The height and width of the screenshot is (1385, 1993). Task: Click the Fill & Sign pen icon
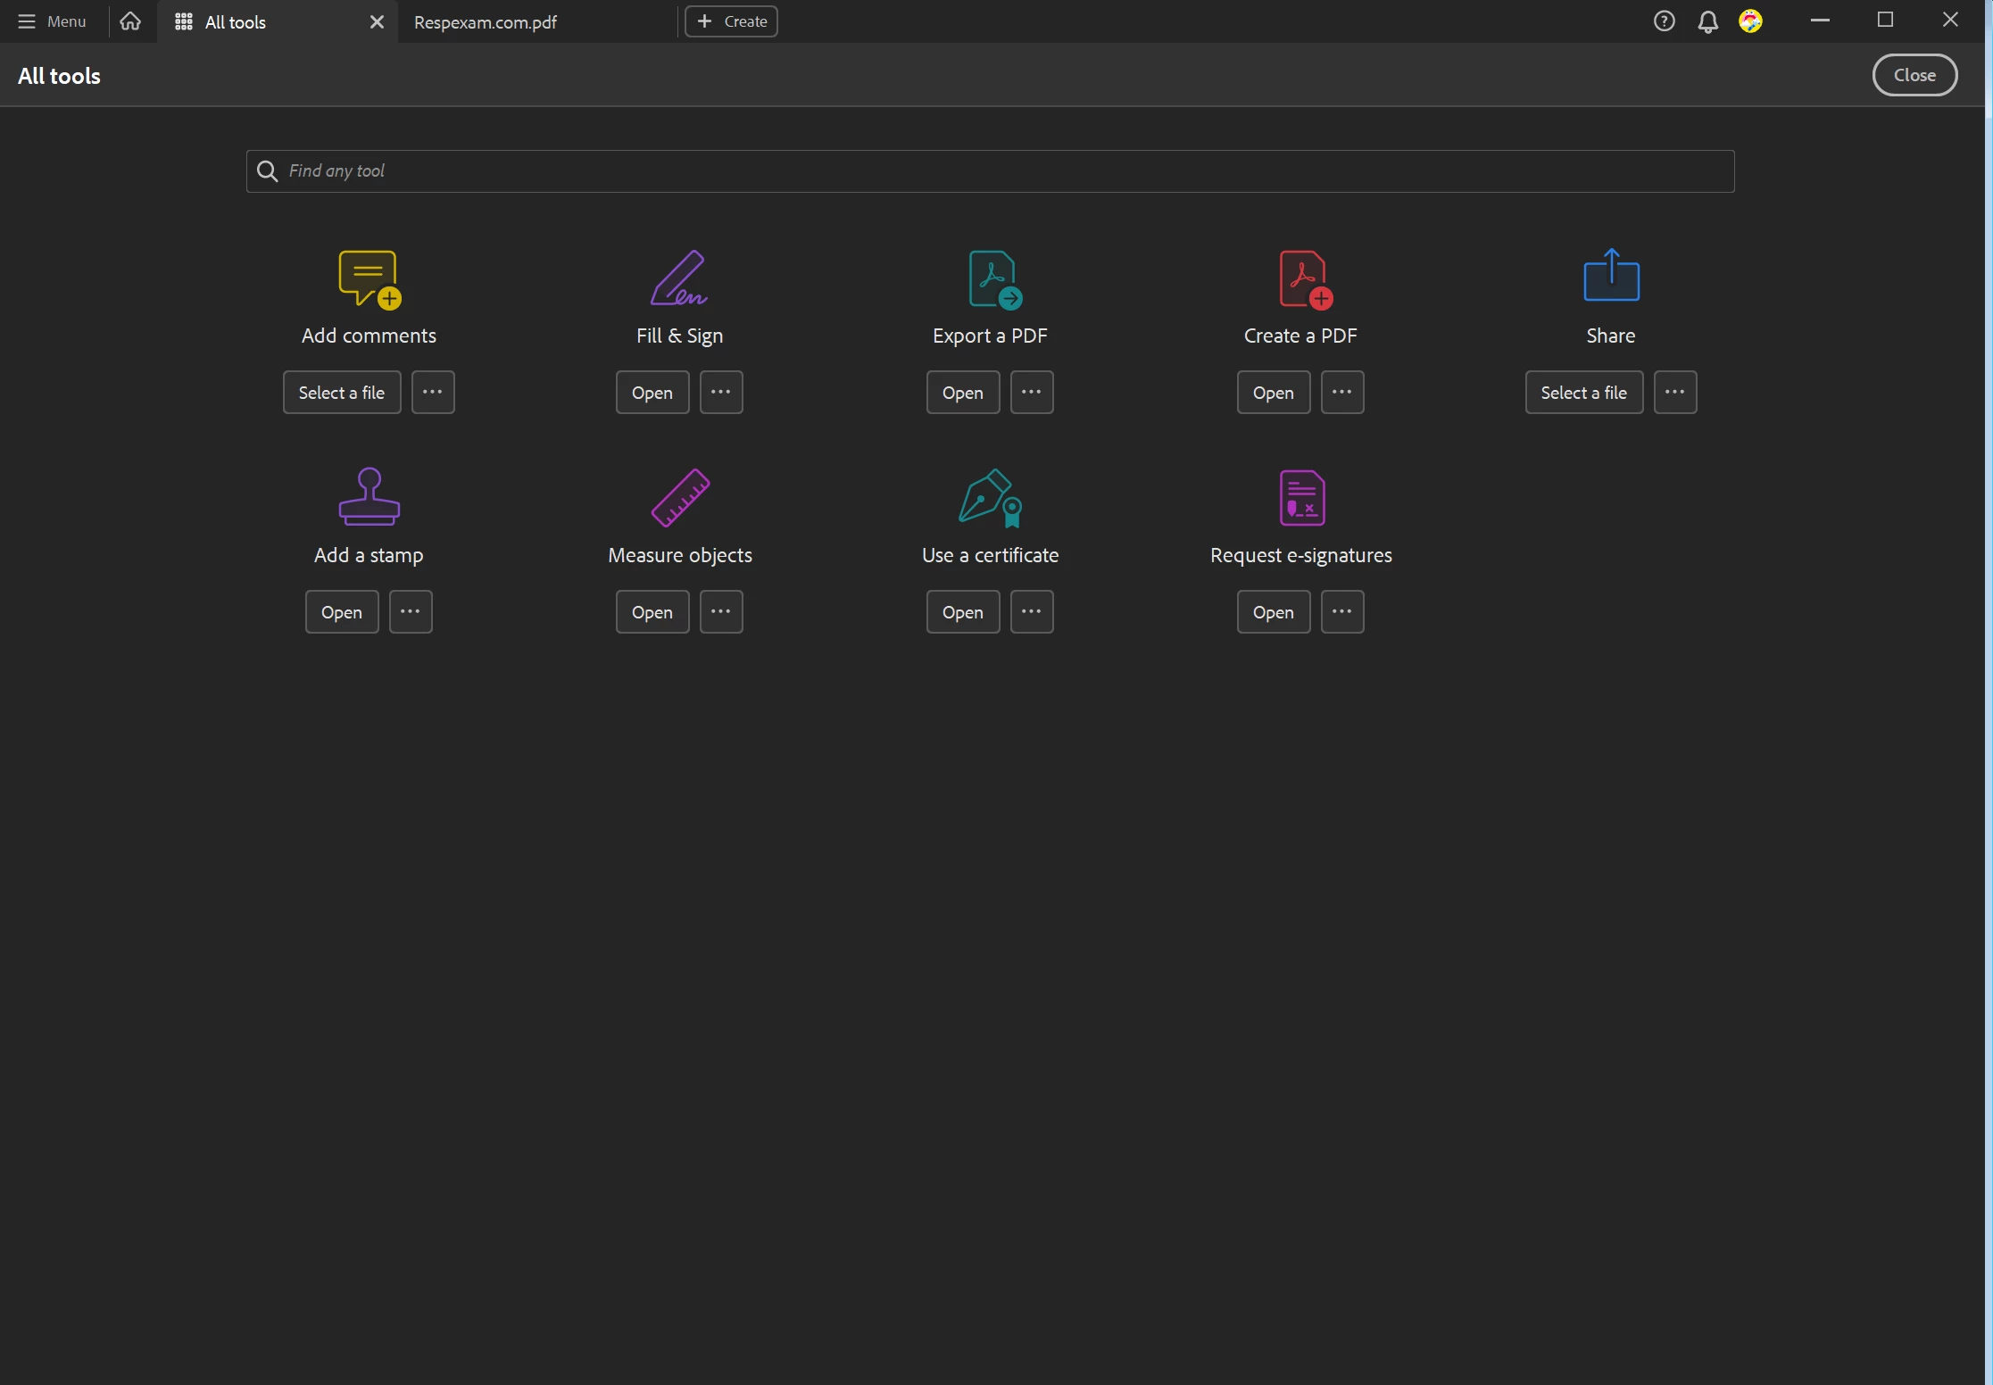(x=679, y=279)
